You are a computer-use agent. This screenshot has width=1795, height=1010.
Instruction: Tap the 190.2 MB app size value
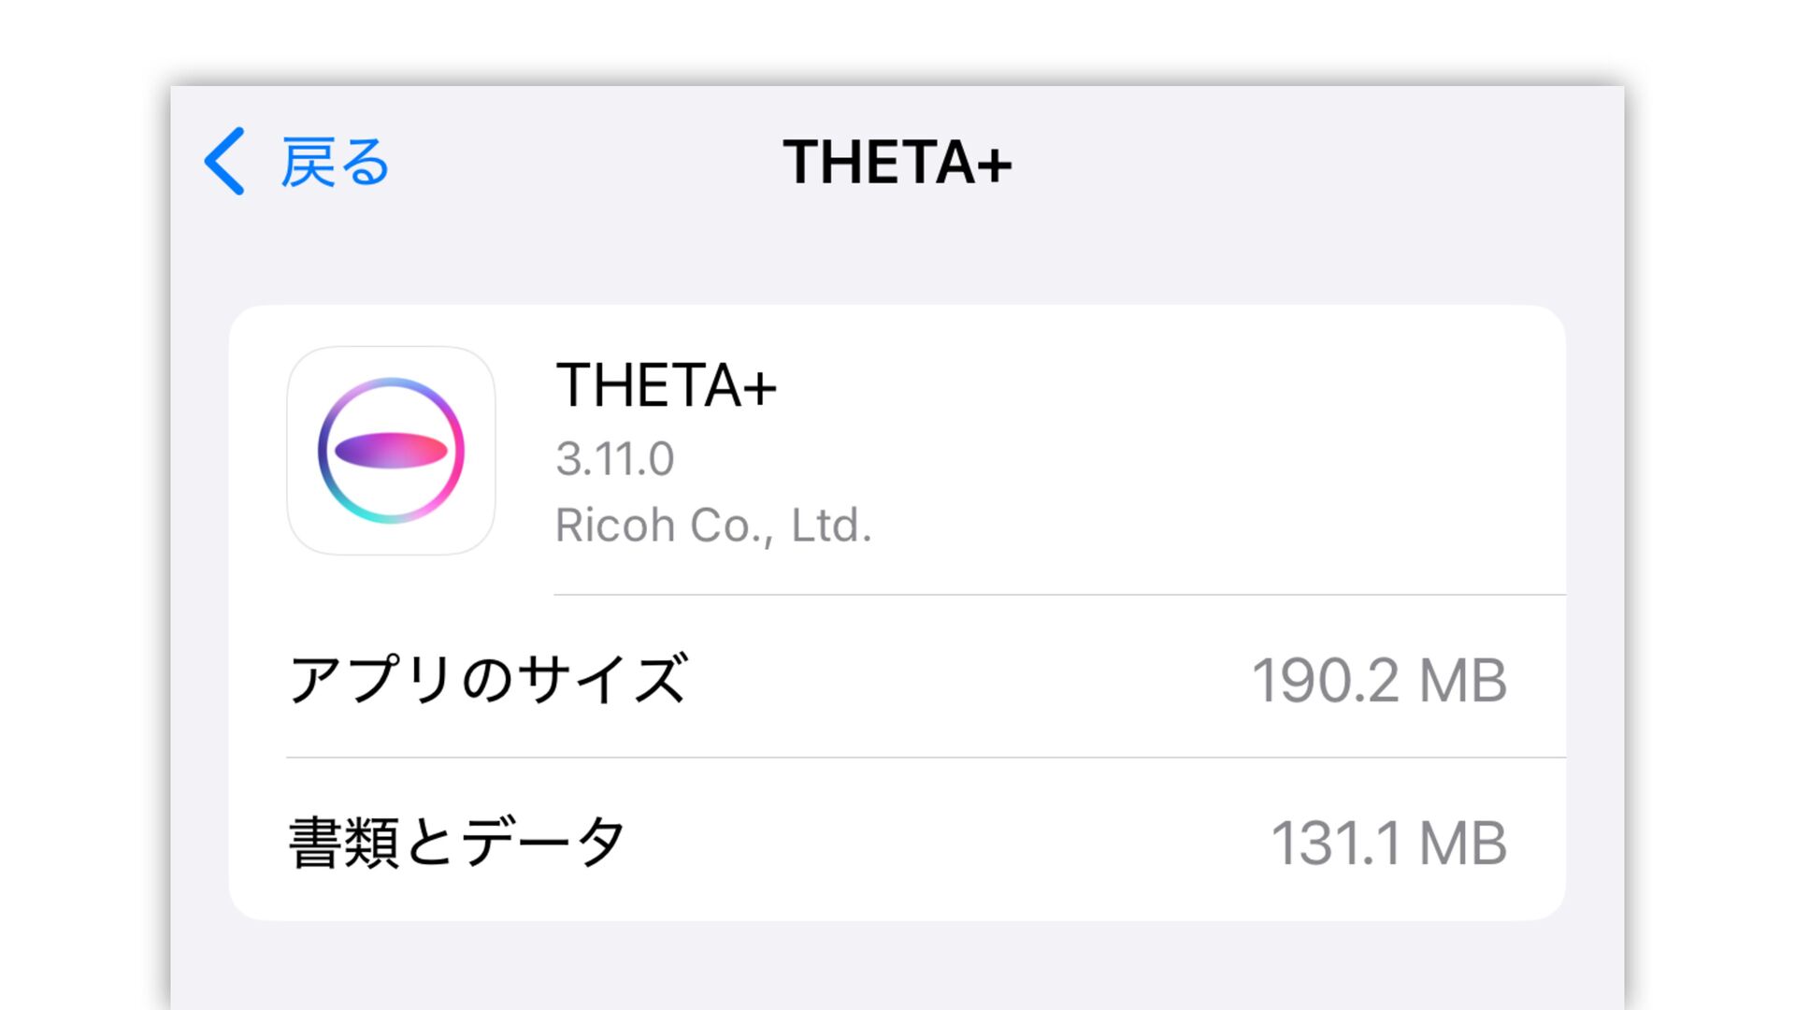pyautogui.click(x=1379, y=680)
